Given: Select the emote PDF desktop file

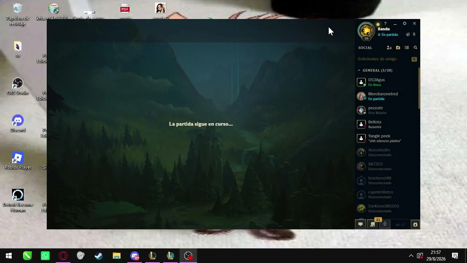Looking at the screenshot, I should point(125,12).
